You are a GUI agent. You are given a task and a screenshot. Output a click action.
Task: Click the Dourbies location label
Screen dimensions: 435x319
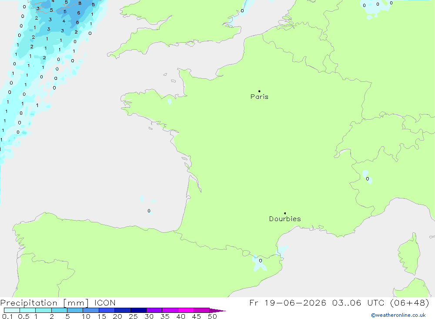pos(285,219)
